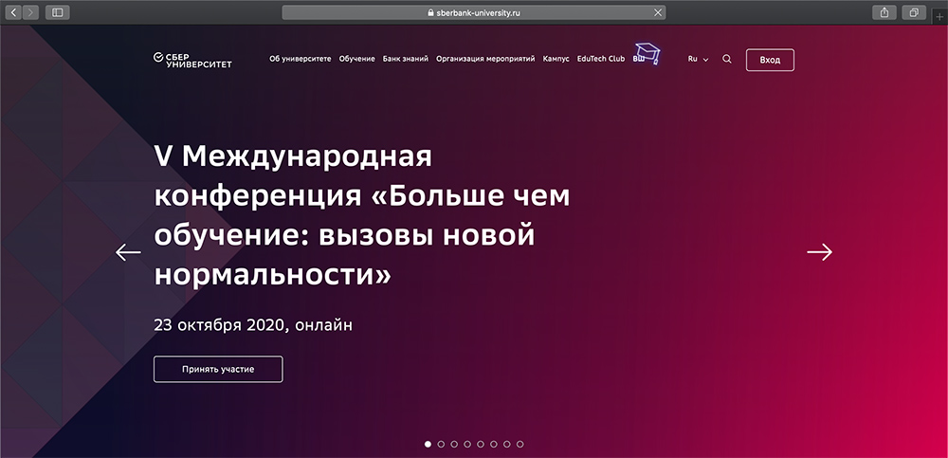Open the Об университете menu
The image size is (948, 458).
click(301, 60)
